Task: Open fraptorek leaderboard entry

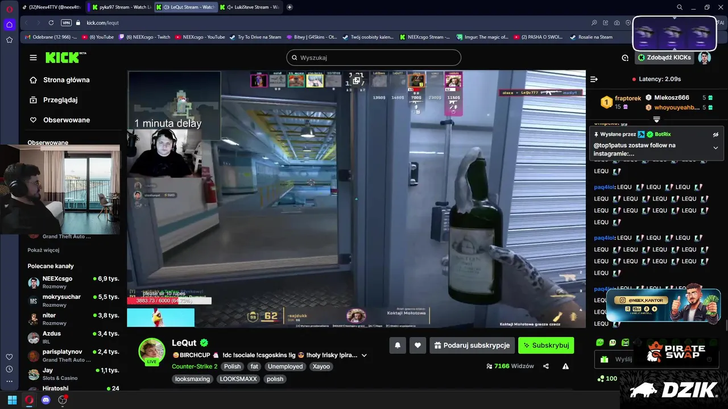Action: pyautogui.click(x=621, y=102)
